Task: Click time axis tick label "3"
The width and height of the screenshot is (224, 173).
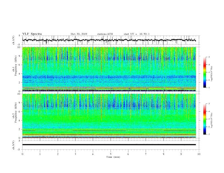Action: [75, 154]
